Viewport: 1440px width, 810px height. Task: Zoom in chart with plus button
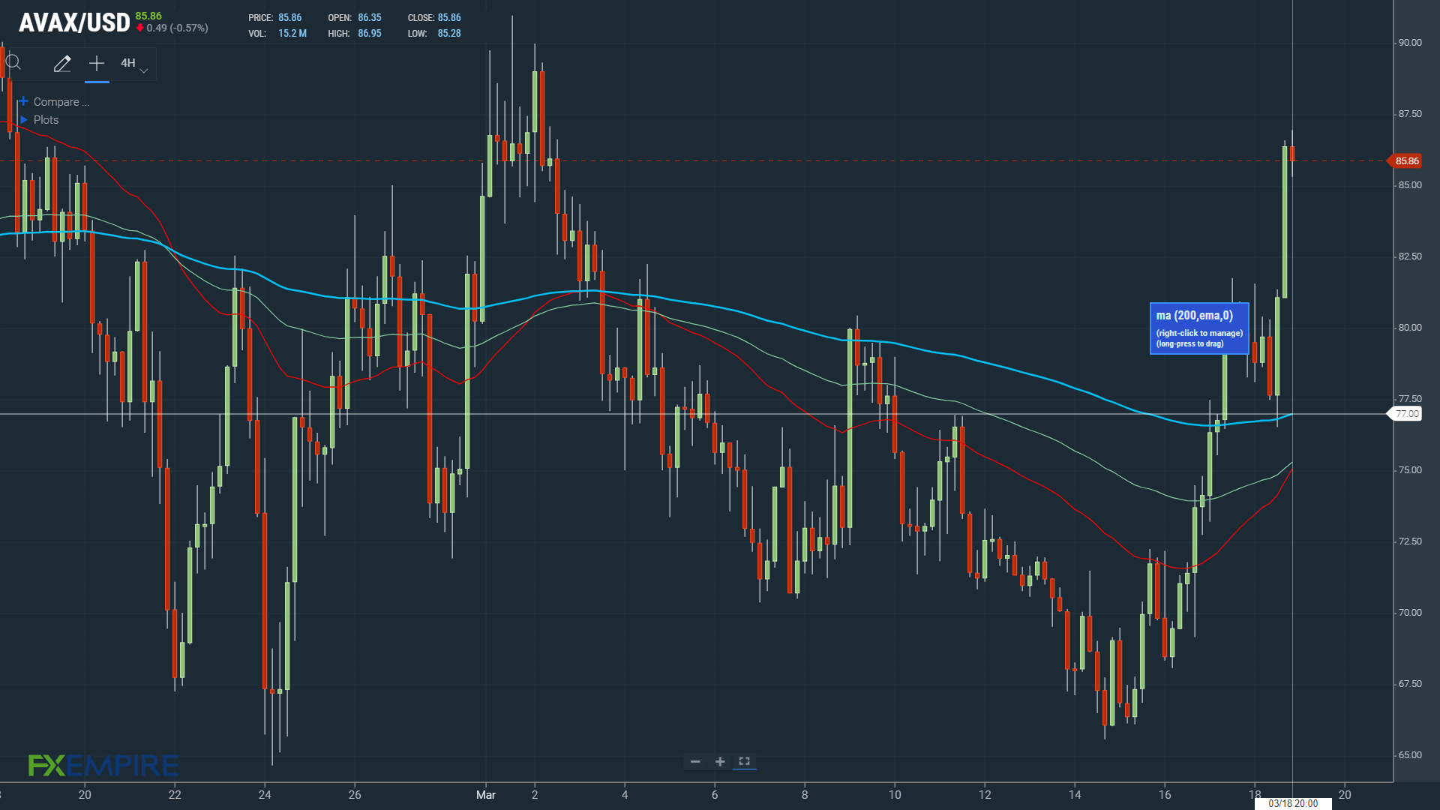click(x=720, y=761)
